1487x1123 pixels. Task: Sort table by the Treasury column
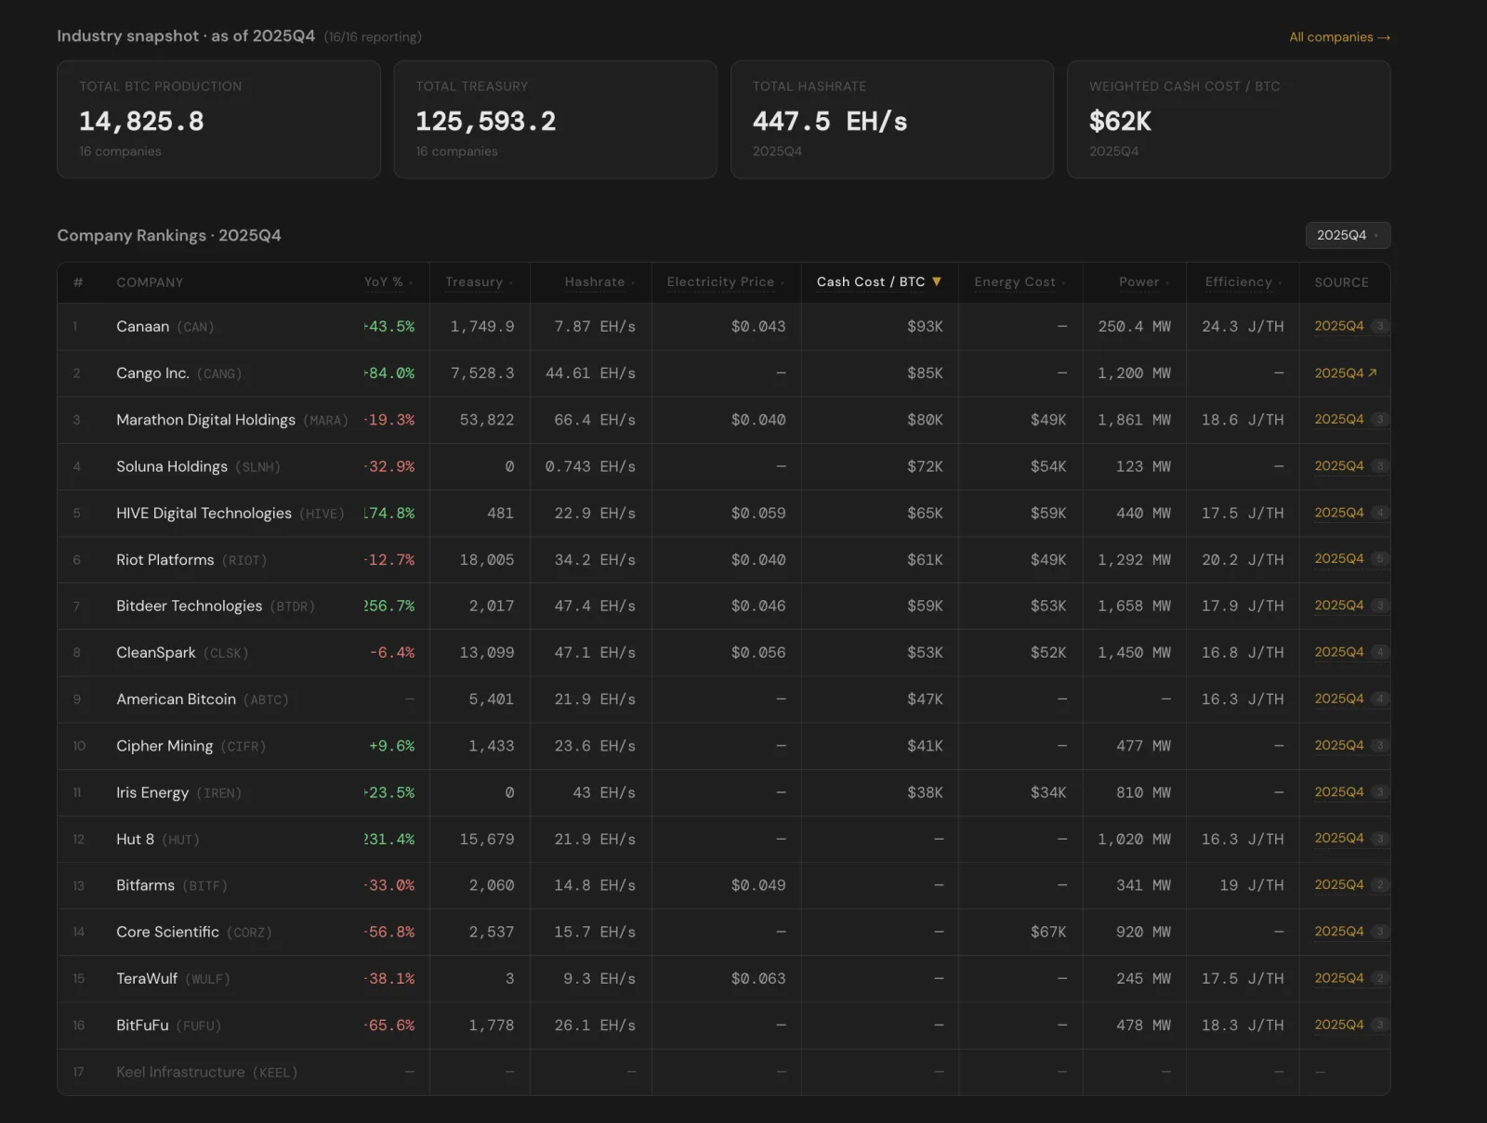coord(479,281)
